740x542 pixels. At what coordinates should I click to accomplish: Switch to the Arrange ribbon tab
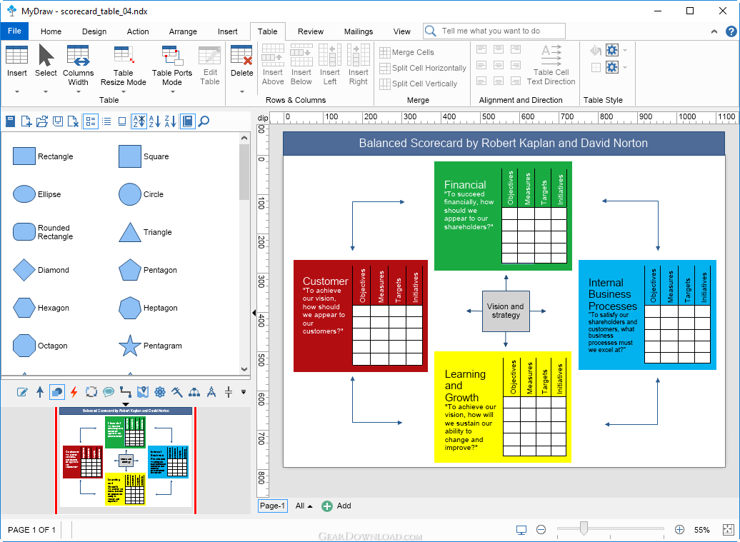[183, 31]
